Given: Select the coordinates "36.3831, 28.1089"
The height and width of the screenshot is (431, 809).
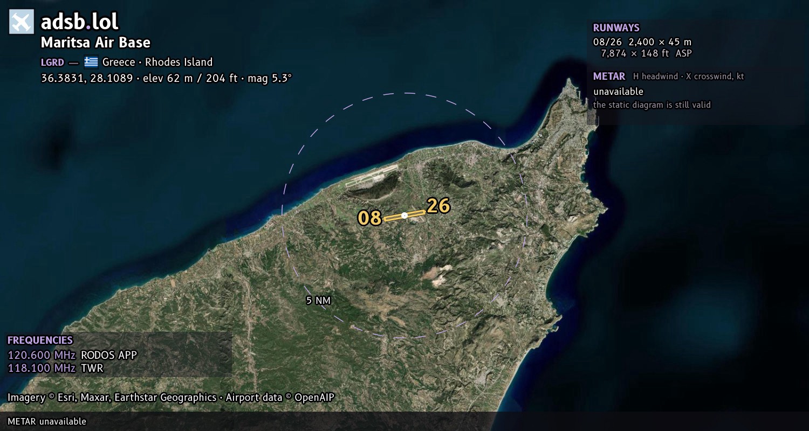Looking at the screenshot, I should pyautogui.click(x=87, y=78).
